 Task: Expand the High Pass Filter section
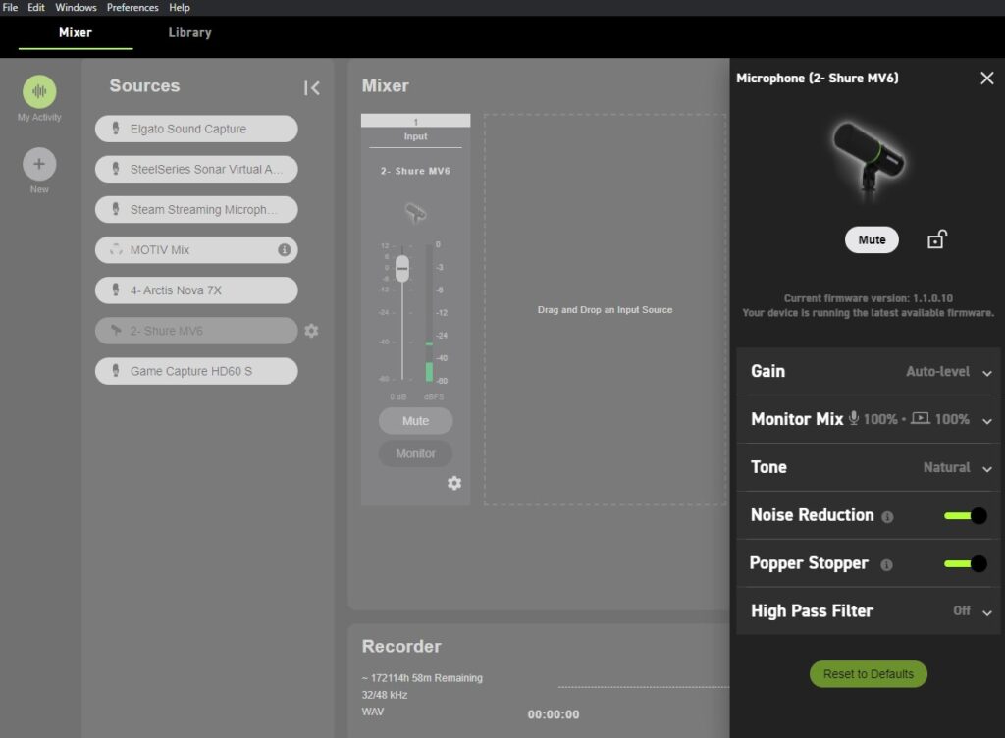869,611
